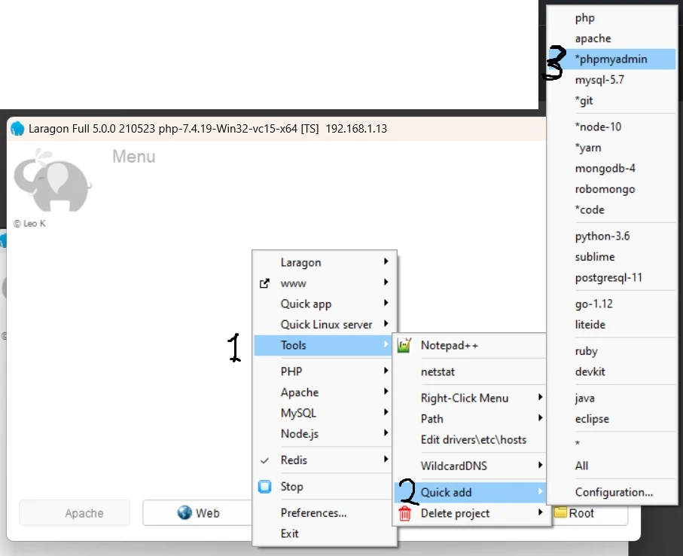Expand the MySQL submenu arrow
The width and height of the screenshot is (683, 556).
point(386,412)
